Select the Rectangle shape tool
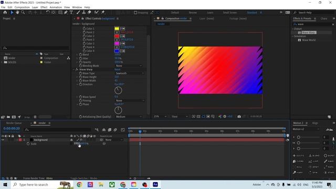 click(60, 13)
